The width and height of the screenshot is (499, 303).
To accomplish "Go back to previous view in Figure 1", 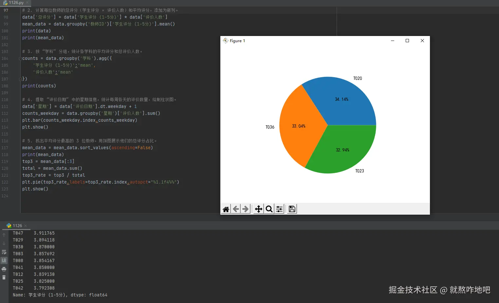I will [236, 209].
